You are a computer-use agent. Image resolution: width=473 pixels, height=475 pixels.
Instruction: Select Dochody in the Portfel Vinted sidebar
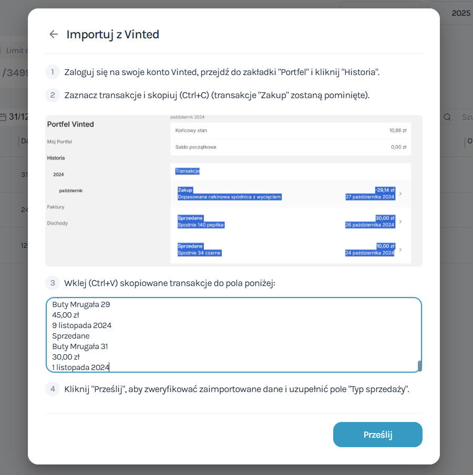57,223
